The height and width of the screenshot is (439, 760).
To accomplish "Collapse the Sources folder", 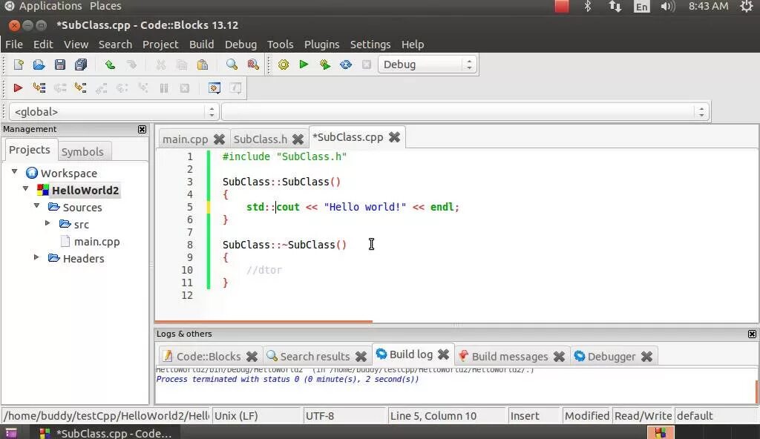I will click(x=37, y=205).
